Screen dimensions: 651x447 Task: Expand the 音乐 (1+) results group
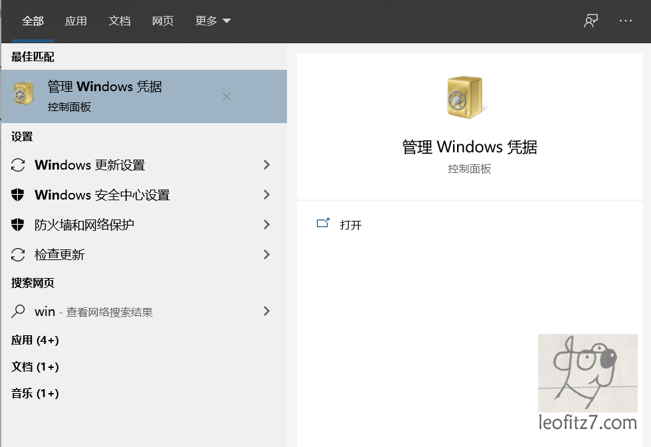click(35, 393)
